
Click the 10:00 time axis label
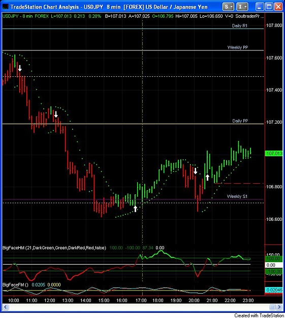point(14,300)
